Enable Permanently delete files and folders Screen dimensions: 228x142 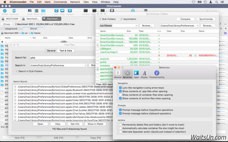click(120, 125)
